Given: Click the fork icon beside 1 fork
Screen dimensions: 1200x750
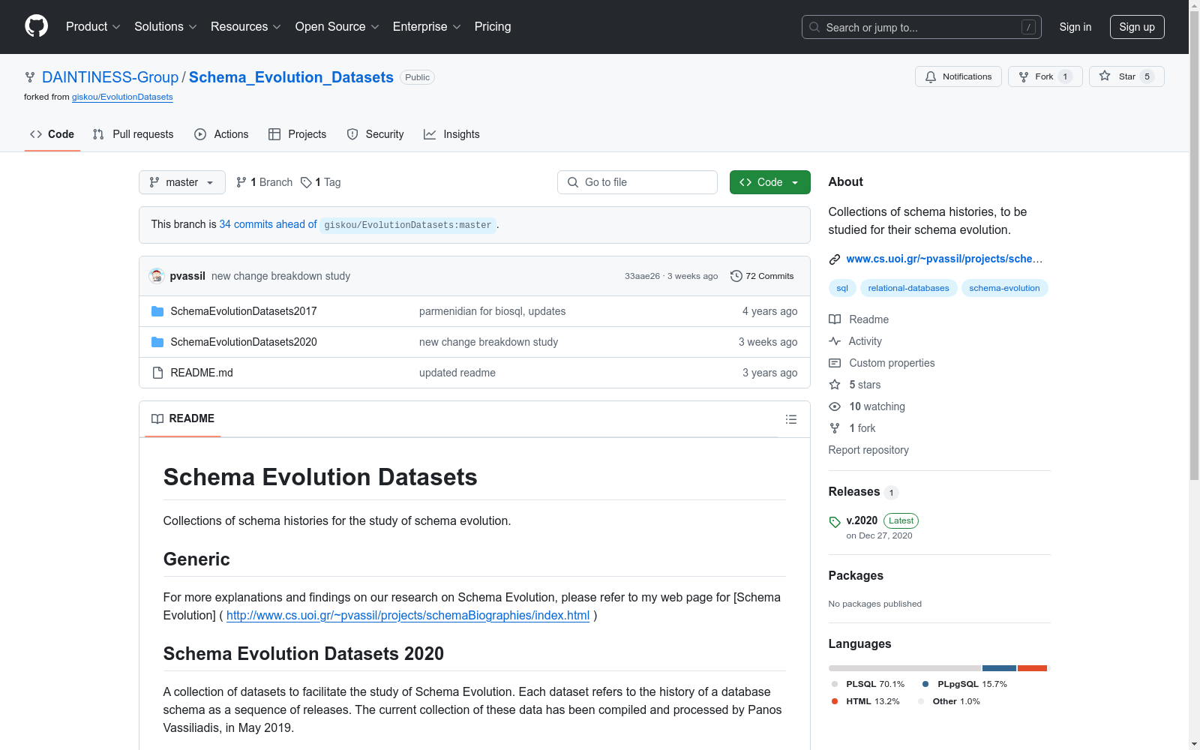Looking at the screenshot, I should 835,428.
